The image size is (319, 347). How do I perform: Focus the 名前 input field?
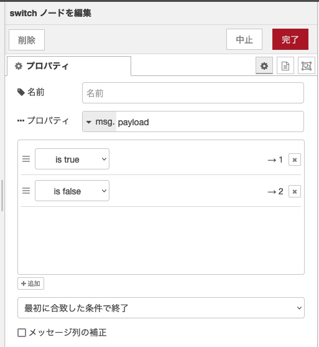[193, 93]
